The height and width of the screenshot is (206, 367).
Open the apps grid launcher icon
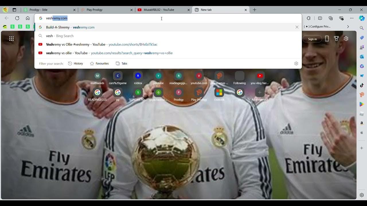point(11,39)
